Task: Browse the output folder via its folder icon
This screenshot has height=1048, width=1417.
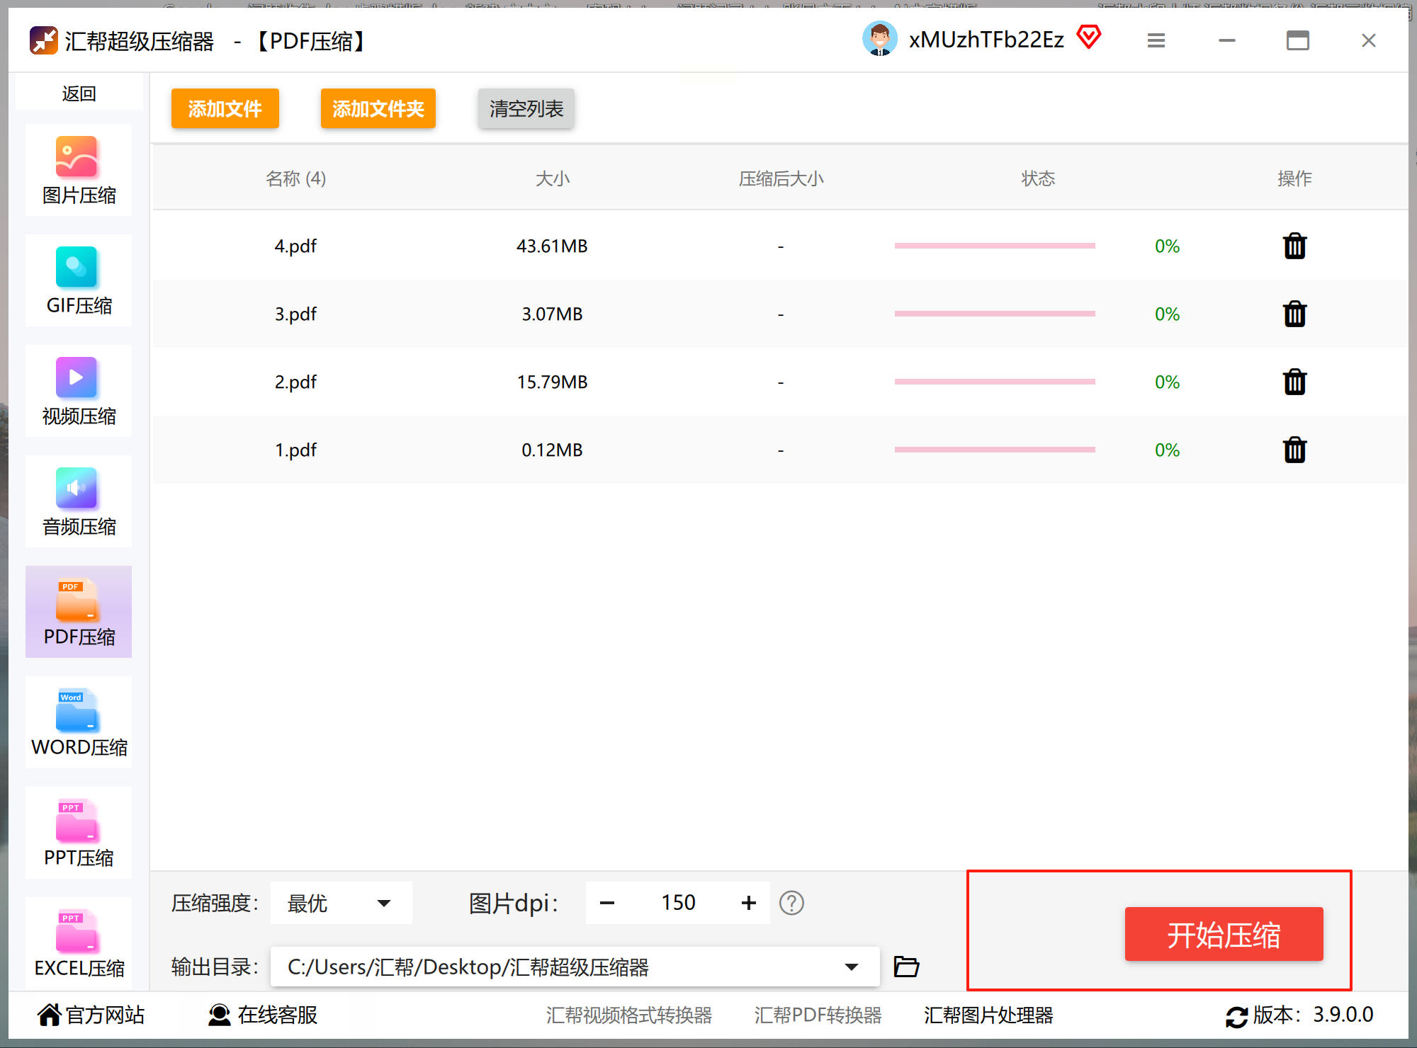Action: (906, 967)
